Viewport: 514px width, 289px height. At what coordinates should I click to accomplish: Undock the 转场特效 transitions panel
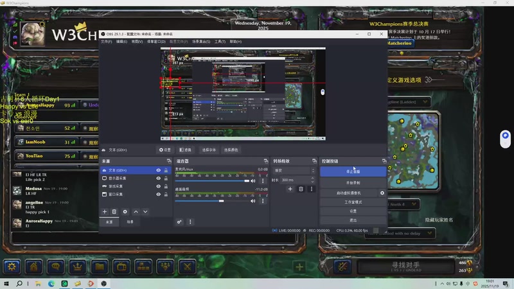click(314, 161)
